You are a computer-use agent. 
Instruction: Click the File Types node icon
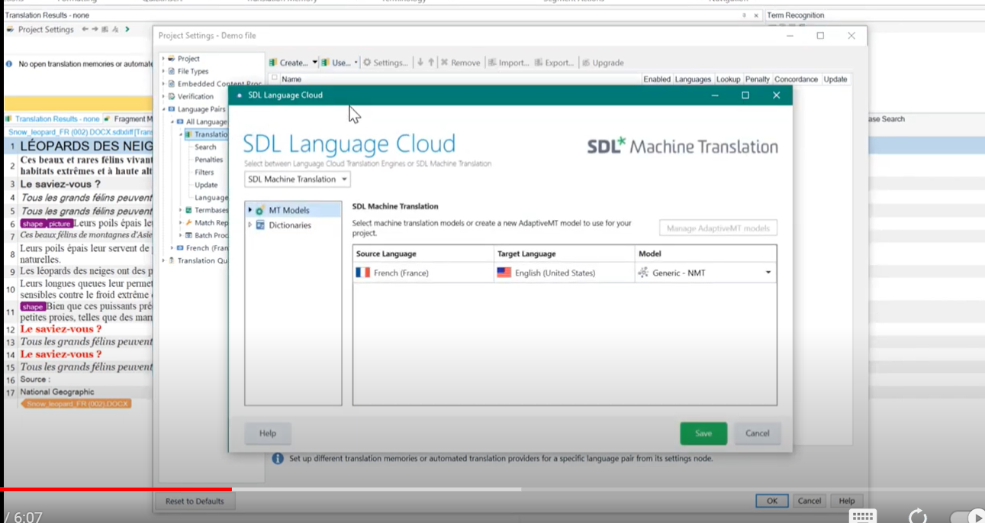click(172, 71)
